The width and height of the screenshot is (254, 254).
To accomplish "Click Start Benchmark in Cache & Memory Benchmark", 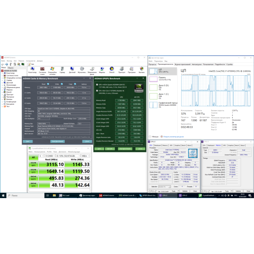I will (x=58, y=141).
